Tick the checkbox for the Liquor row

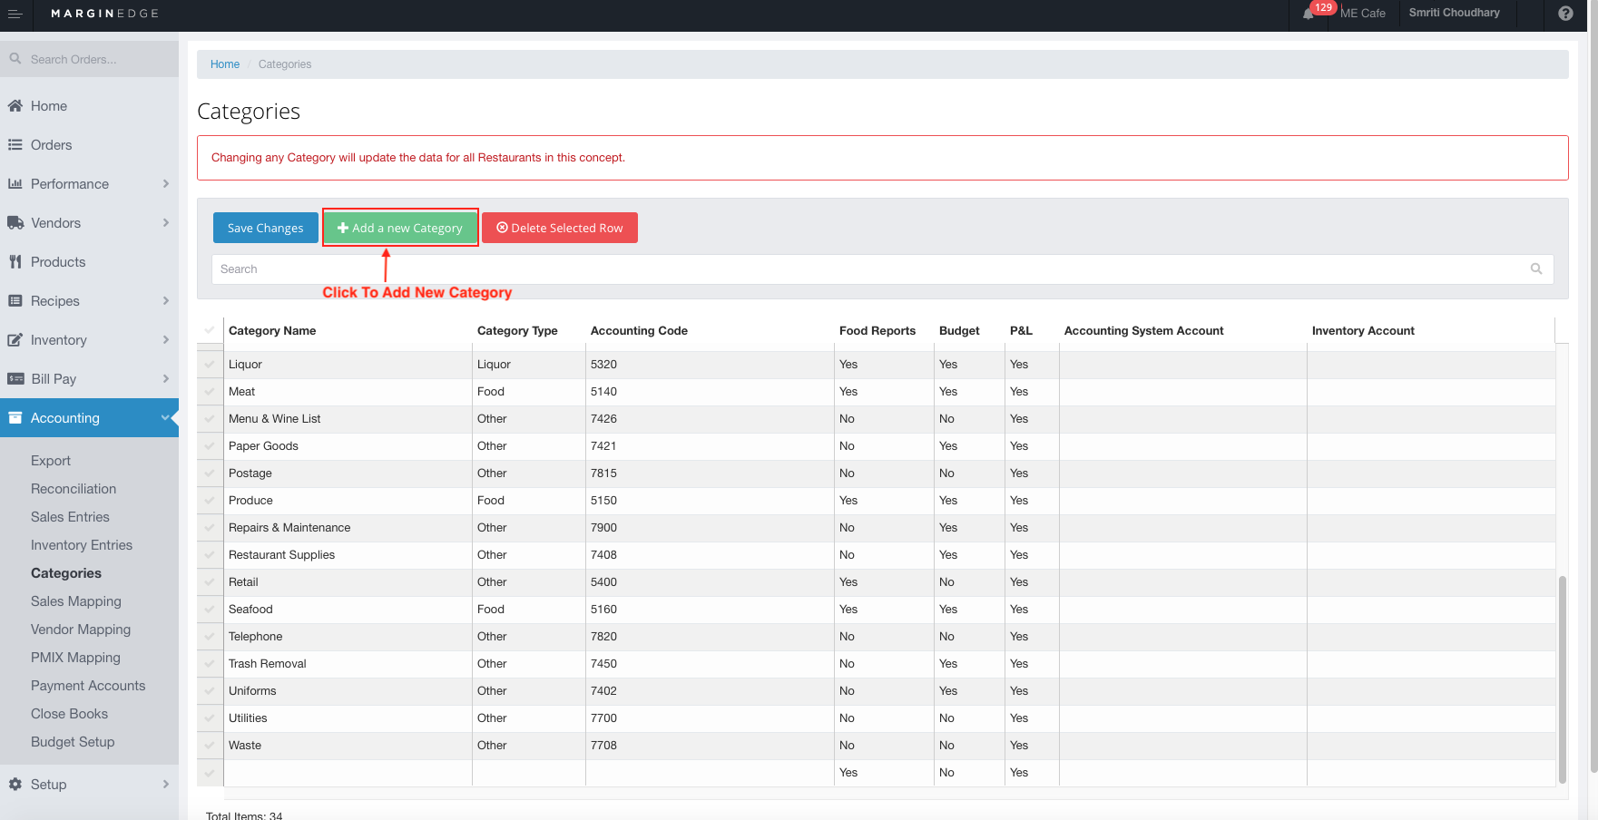(210, 365)
